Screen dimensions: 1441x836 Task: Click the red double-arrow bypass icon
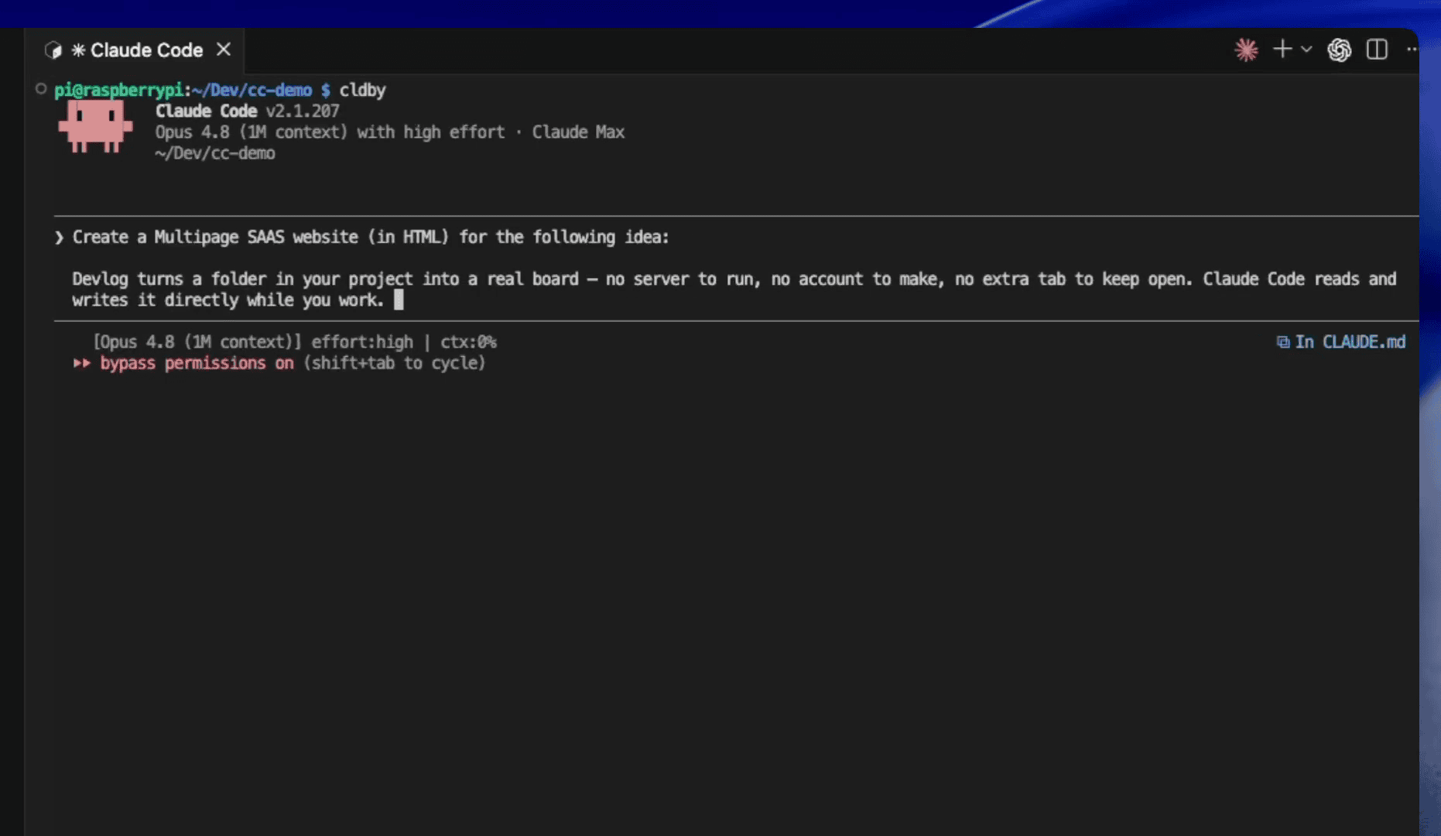82,363
